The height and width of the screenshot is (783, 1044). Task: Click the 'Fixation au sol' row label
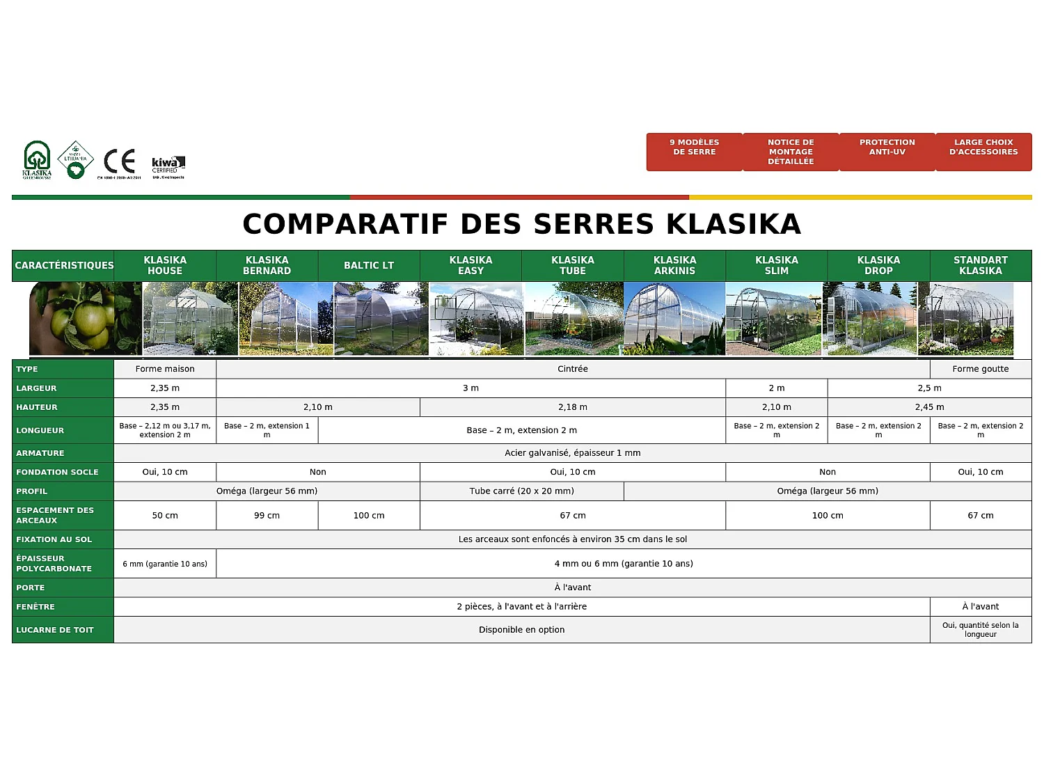click(63, 539)
